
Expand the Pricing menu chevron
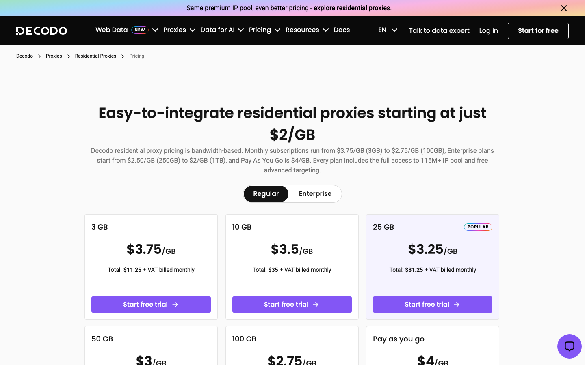[277, 30]
